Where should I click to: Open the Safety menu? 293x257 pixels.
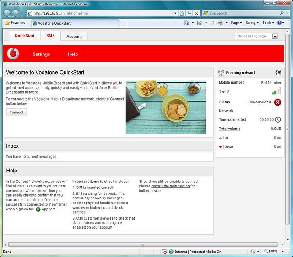tap(252, 23)
